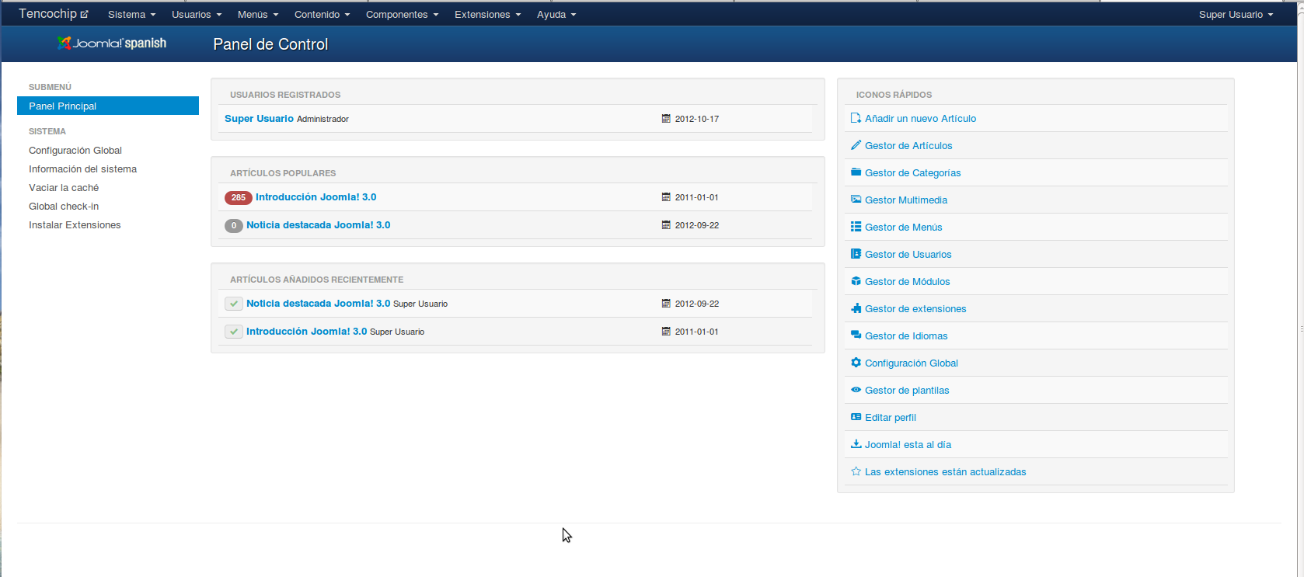Screen dimensions: 1304x577
Task: Click the eye icon for Gestor de plantillas
Action: [x=856, y=390]
